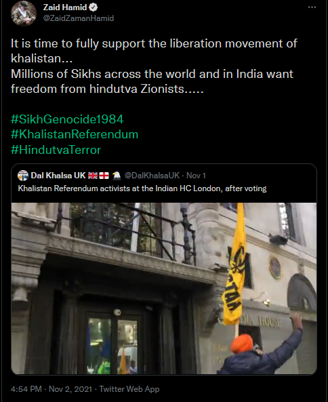The image size is (328, 402).
Task: Open the #SikhGenocide1984 hashtag
Action: [x=67, y=119]
